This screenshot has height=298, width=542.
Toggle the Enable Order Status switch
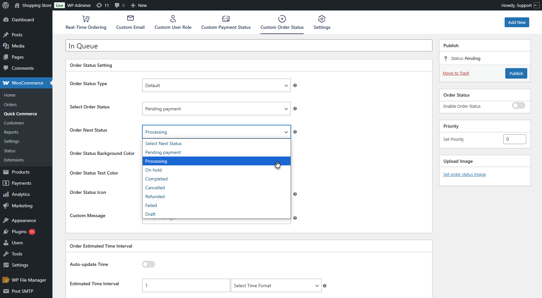(518, 105)
